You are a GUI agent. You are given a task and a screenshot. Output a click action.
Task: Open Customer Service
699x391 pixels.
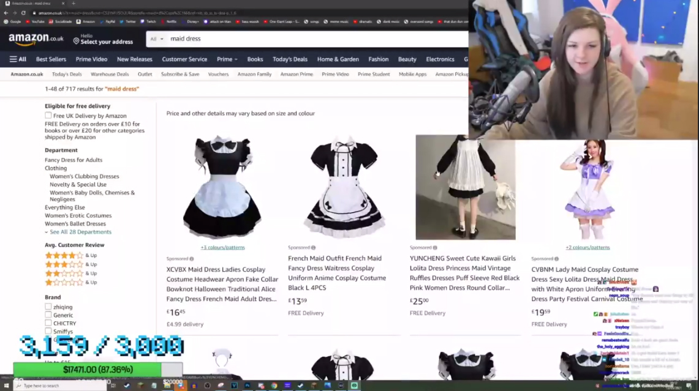[x=184, y=59]
